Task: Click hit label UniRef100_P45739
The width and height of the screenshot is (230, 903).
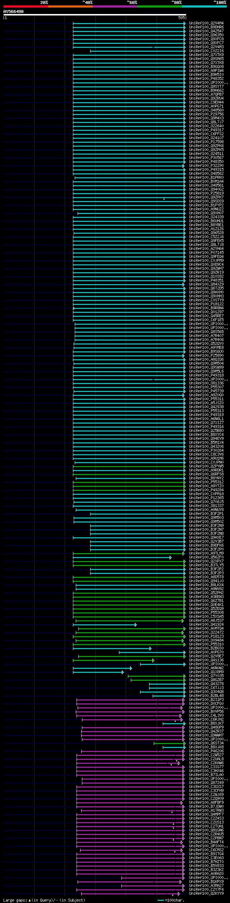Action: [x=206, y=391]
